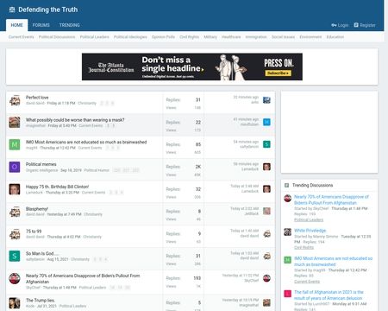This screenshot has width=388, height=311.
Task: Click last poster avatar on Blasphemy! row
Action: pos(266,211)
